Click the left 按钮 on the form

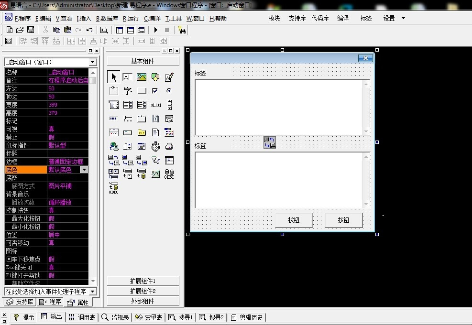294,220
